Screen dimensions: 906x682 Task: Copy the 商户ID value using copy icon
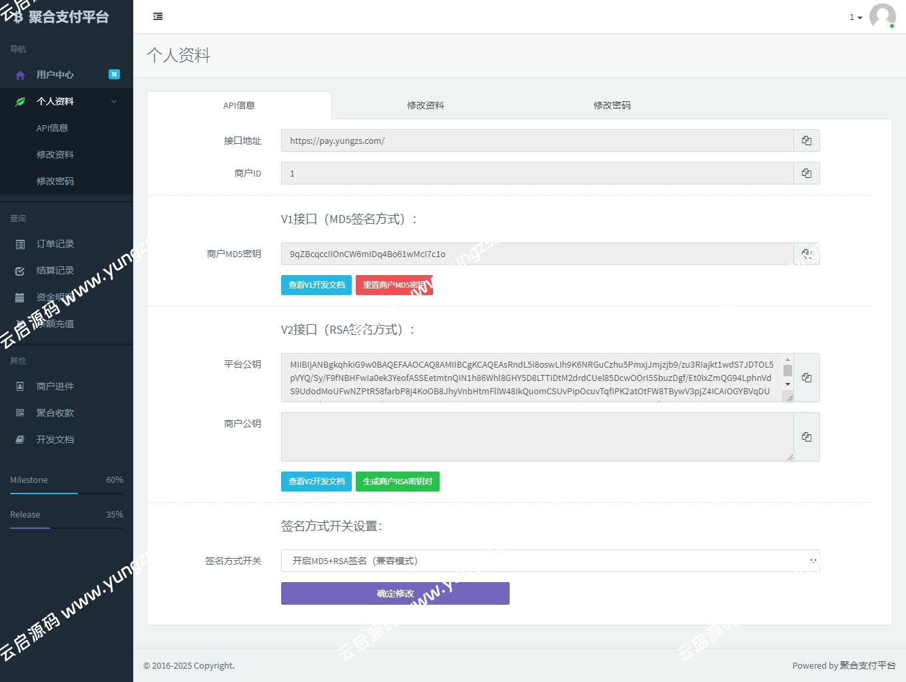806,173
